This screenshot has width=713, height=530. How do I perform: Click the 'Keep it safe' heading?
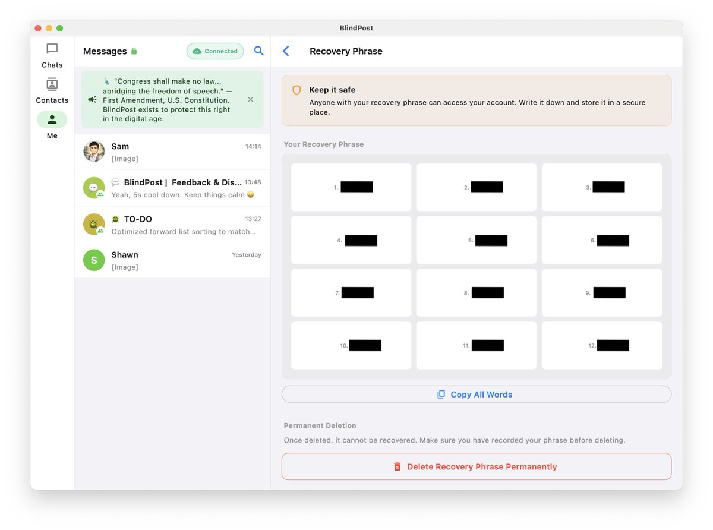(332, 90)
